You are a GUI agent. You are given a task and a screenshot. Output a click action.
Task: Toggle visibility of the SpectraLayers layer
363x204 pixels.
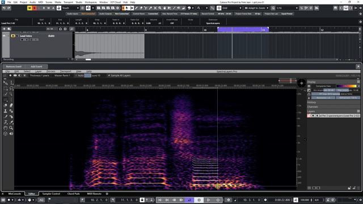[313, 116]
